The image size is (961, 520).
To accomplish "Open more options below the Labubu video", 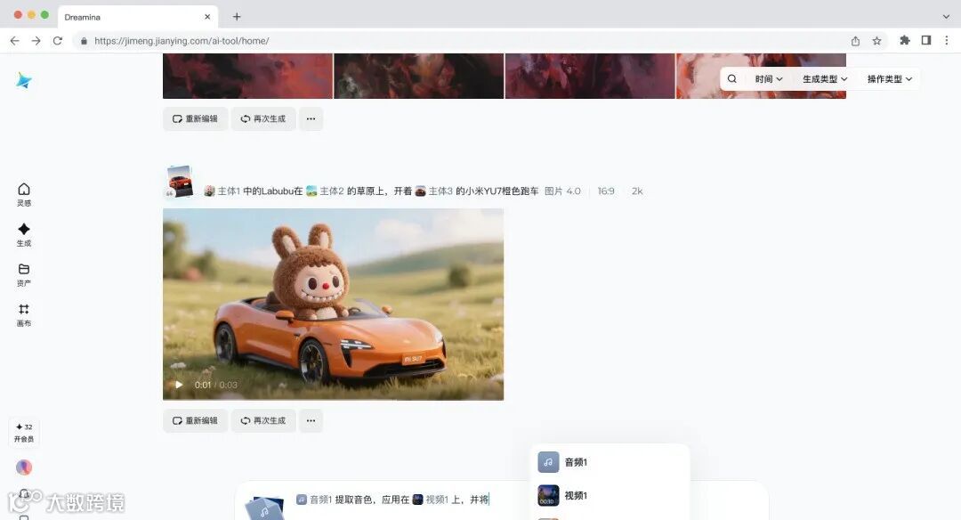I will 311,420.
